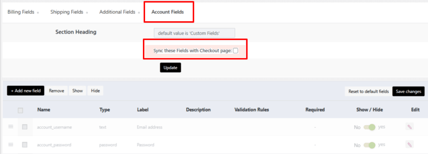Switch to the Billing Fields tab

[x=21, y=12]
